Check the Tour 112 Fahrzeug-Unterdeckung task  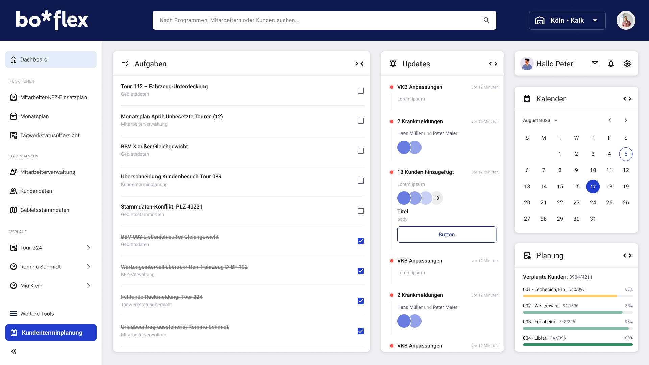(x=361, y=91)
